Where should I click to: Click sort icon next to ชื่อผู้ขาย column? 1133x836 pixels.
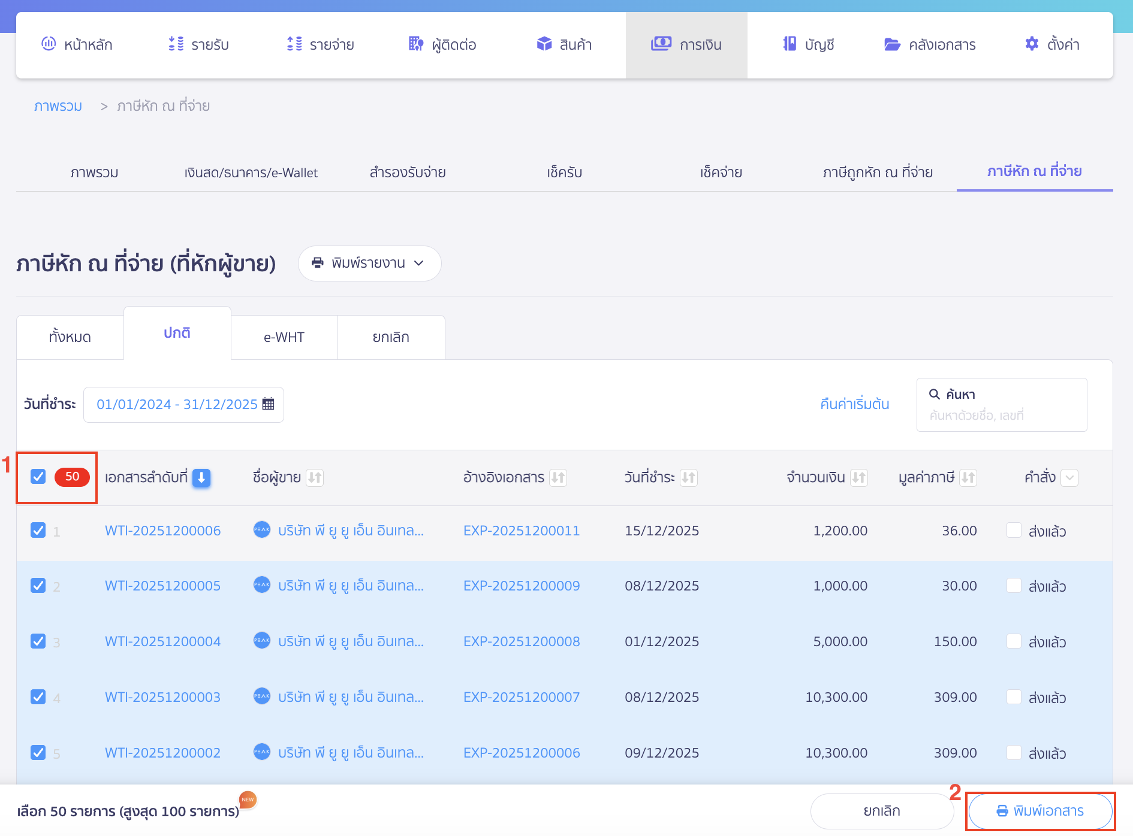point(315,478)
